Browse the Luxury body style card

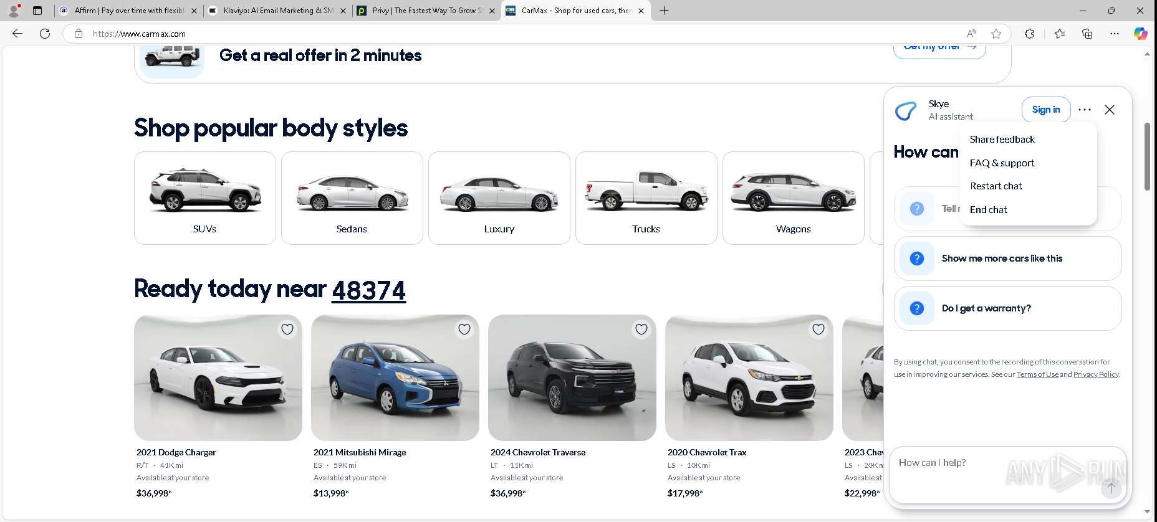click(x=499, y=198)
